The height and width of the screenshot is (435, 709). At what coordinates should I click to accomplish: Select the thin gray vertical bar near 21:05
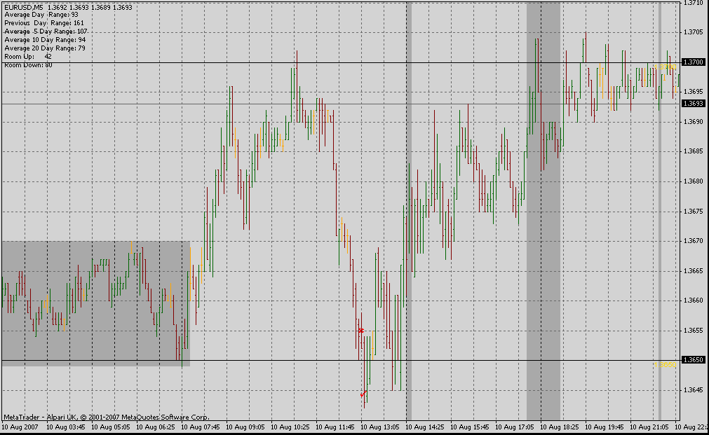(x=660, y=210)
